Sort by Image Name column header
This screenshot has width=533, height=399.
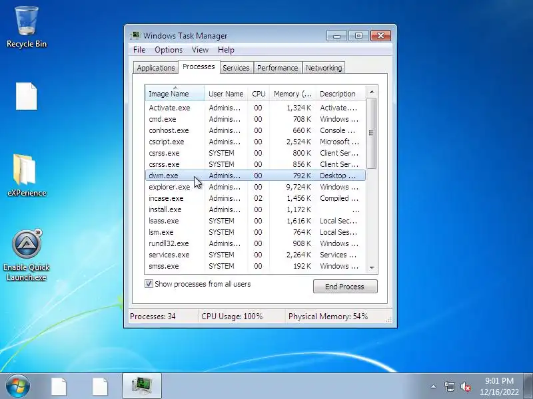pos(175,94)
